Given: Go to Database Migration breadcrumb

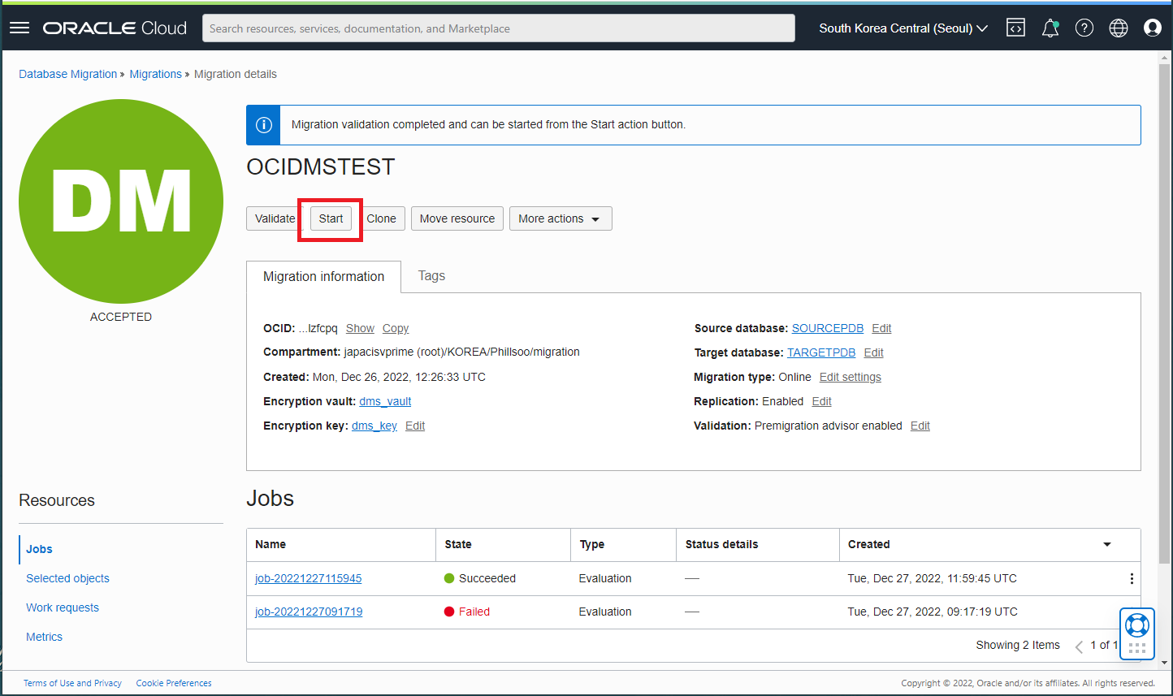Looking at the screenshot, I should point(68,74).
